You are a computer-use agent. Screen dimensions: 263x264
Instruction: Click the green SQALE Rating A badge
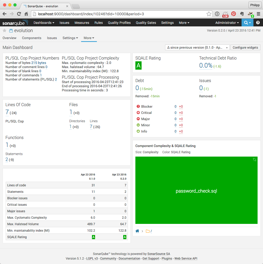(x=138, y=65)
